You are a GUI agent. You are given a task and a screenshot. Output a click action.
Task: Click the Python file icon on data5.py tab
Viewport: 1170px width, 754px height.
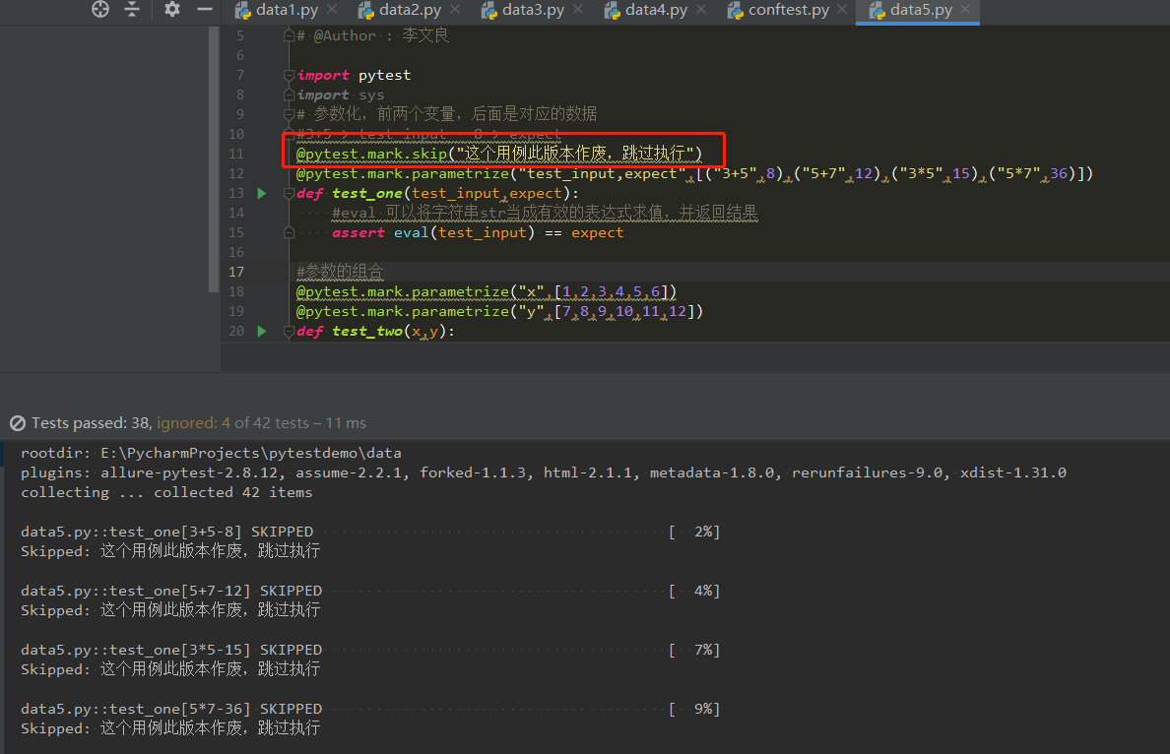pyautogui.click(x=877, y=11)
